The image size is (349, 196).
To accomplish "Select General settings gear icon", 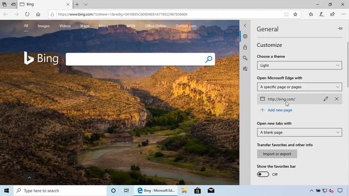I will [x=245, y=36].
